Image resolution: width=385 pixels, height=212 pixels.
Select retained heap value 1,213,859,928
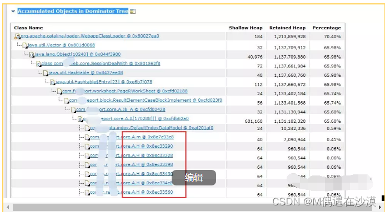tap(290, 37)
